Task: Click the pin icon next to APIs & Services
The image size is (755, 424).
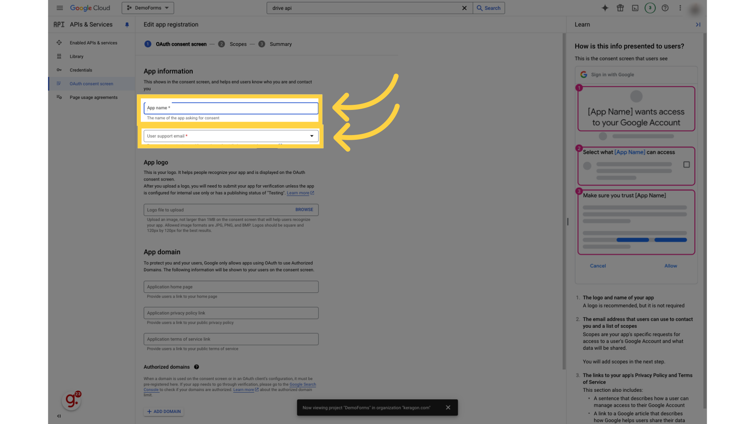Action: [127, 25]
